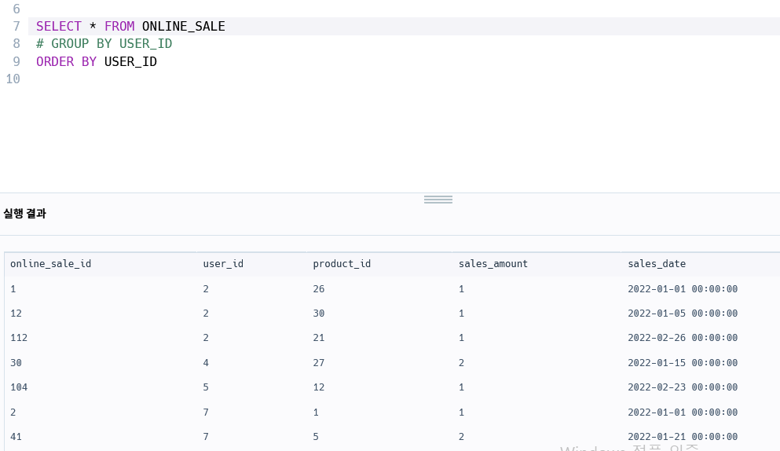This screenshot has width=780, height=451.
Task: Click the SELECT keyword on line 7
Action: click(x=59, y=27)
